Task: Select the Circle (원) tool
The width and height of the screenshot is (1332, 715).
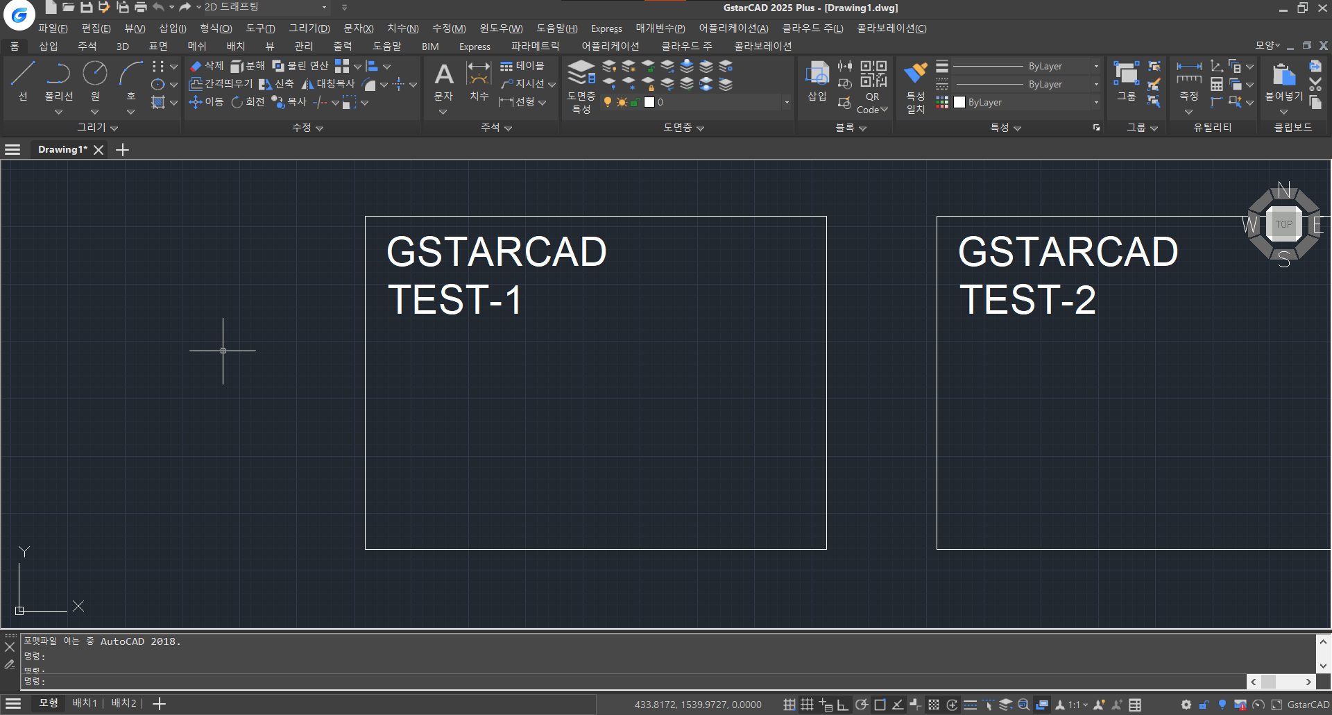Action: coord(95,82)
